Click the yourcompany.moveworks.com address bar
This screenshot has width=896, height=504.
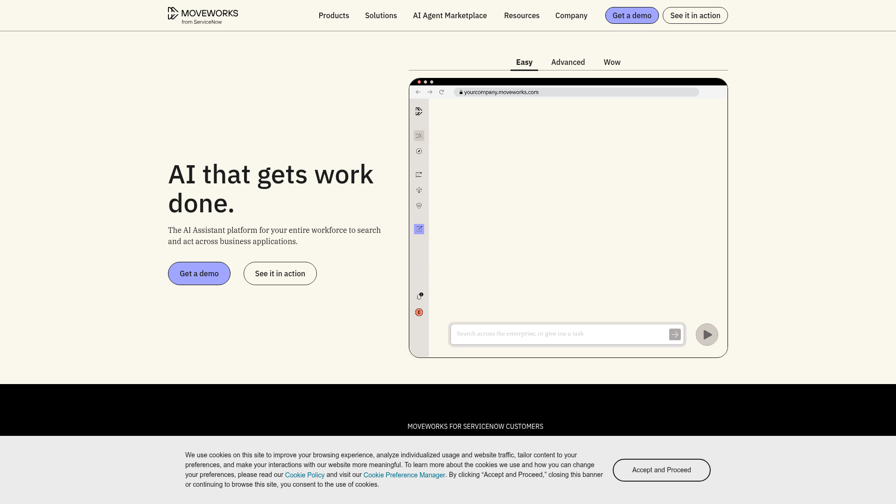click(x=576, y=92)
